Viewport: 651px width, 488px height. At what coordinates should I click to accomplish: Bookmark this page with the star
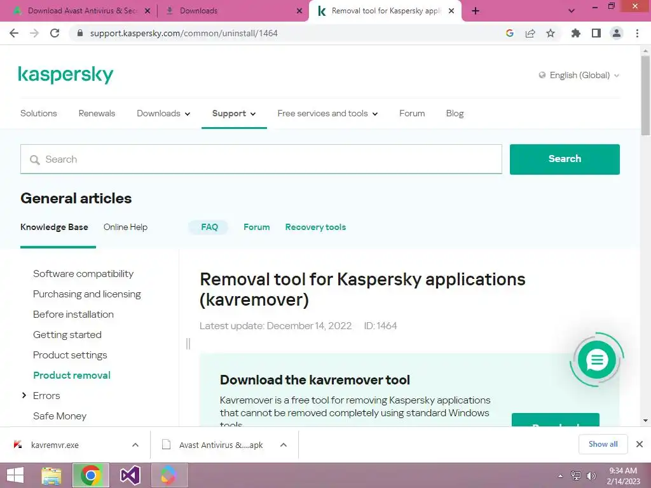pos(551,33)
